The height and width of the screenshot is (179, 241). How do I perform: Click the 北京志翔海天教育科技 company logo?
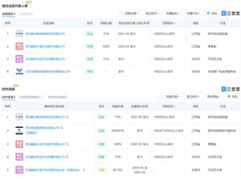[19, 72]
